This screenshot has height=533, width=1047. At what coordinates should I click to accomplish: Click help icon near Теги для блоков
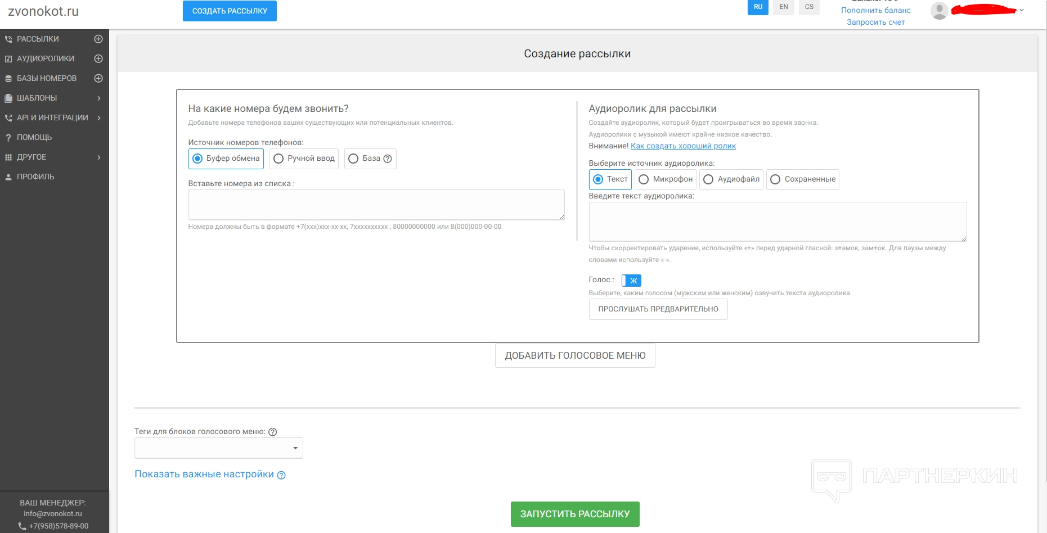[x=273, y=432]
